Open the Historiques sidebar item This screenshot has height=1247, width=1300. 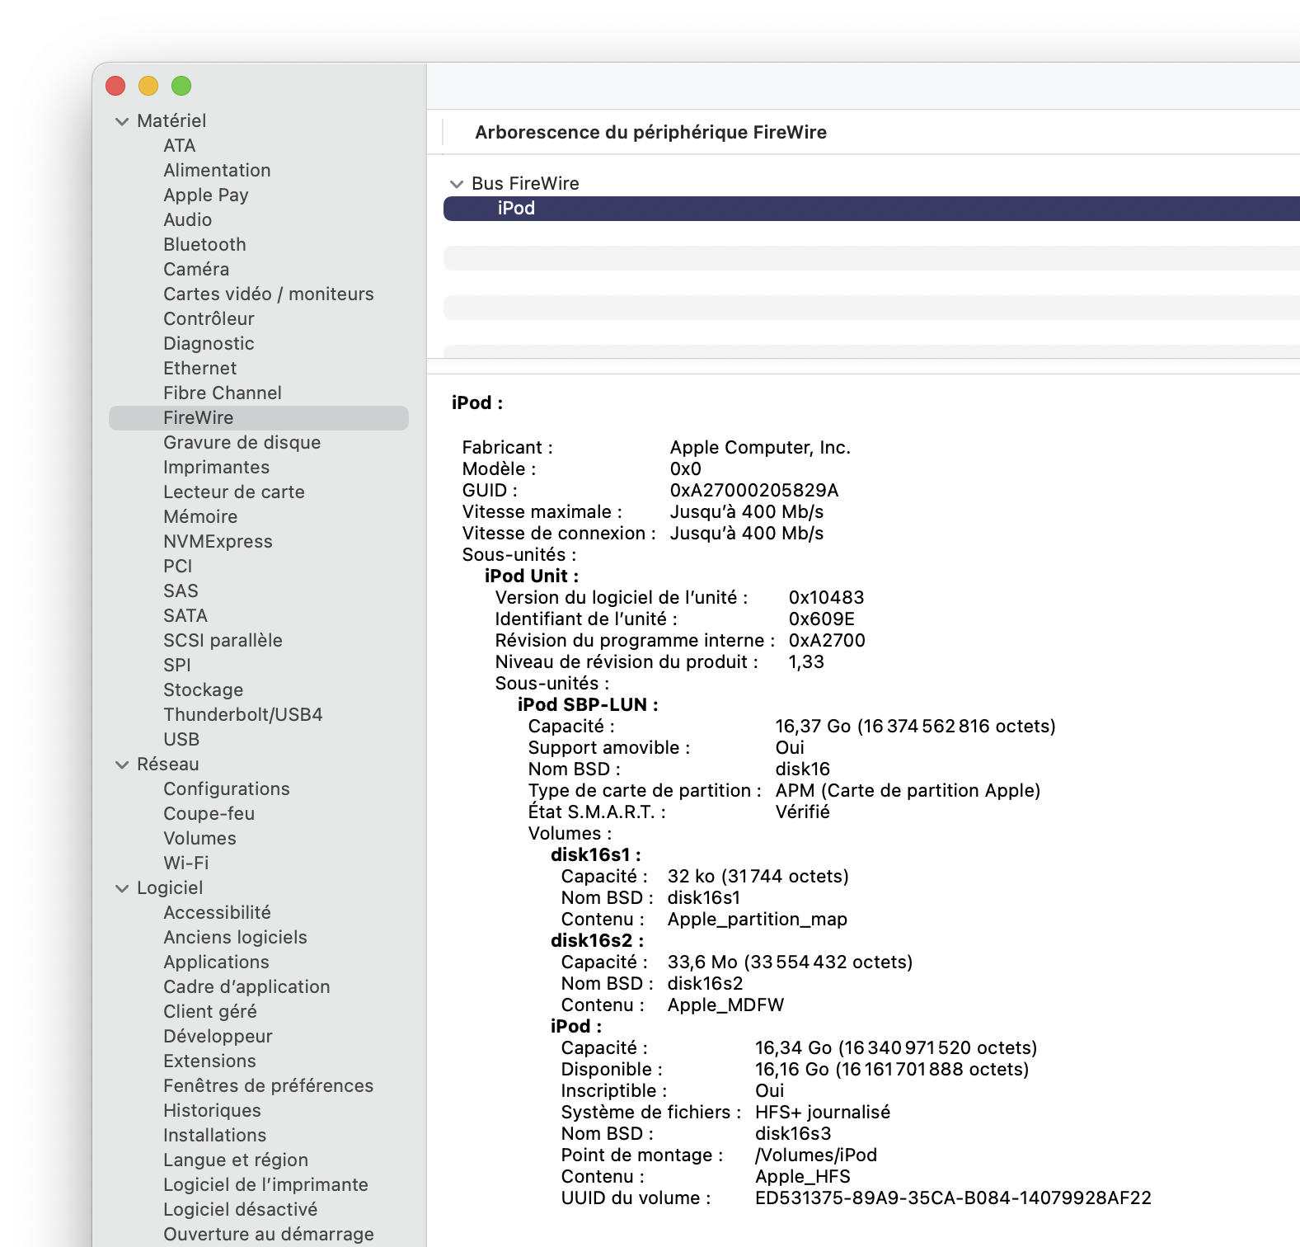212,1111
